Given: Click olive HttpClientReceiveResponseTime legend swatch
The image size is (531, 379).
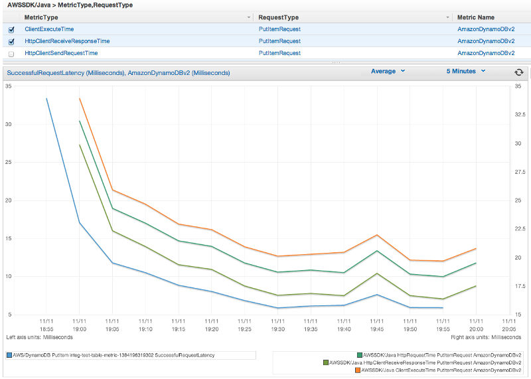Looking at the screenshot, I should [325, 362].
